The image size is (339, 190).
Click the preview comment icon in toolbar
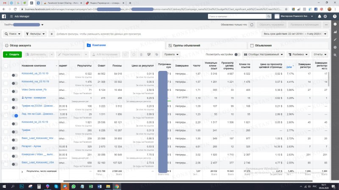pos(149,54)
